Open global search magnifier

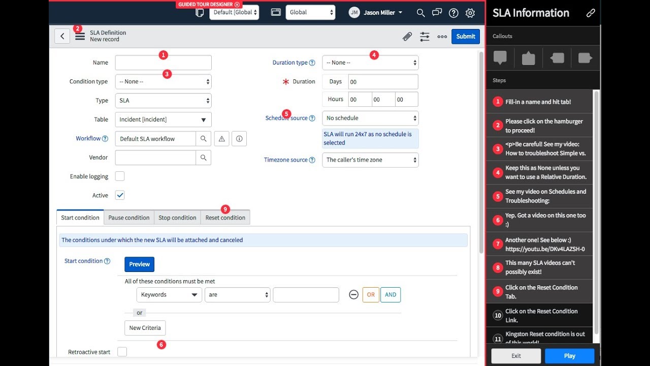click(x=420, y=13)
